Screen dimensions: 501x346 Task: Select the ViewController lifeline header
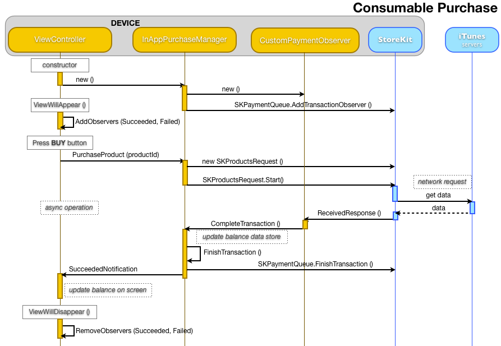pyautogui.click(x=59, y=40)
